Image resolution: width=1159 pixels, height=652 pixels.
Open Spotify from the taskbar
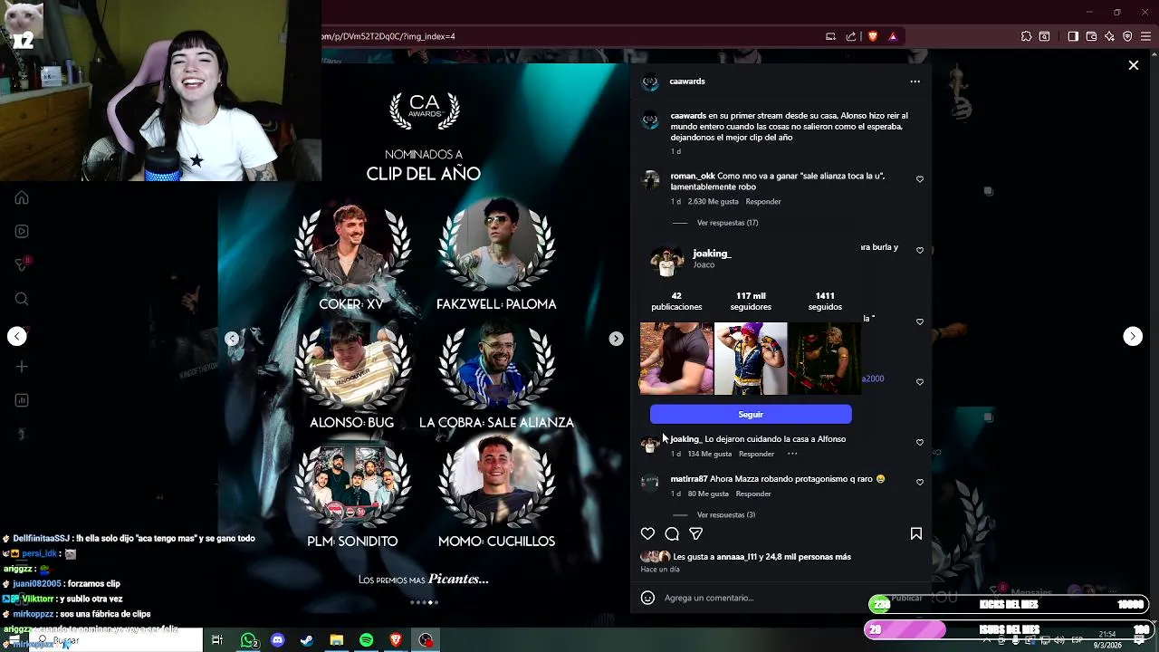click(x=366, y=640)
